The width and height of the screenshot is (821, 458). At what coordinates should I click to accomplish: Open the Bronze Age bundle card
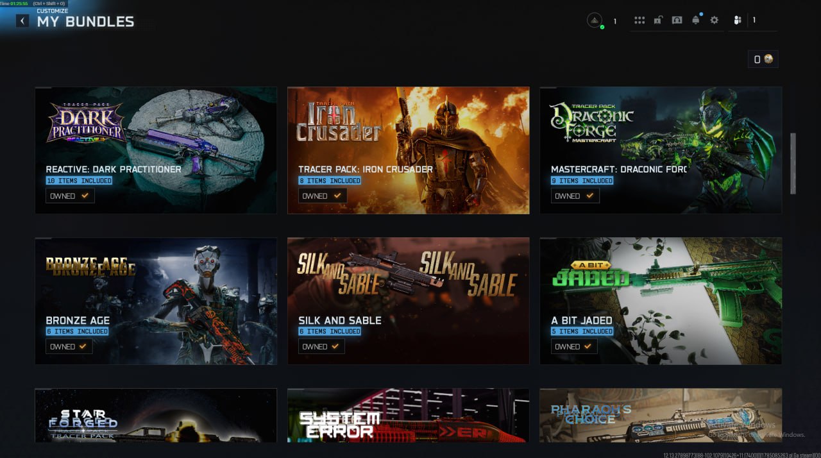pyautogui.click(x=156, y=301)
